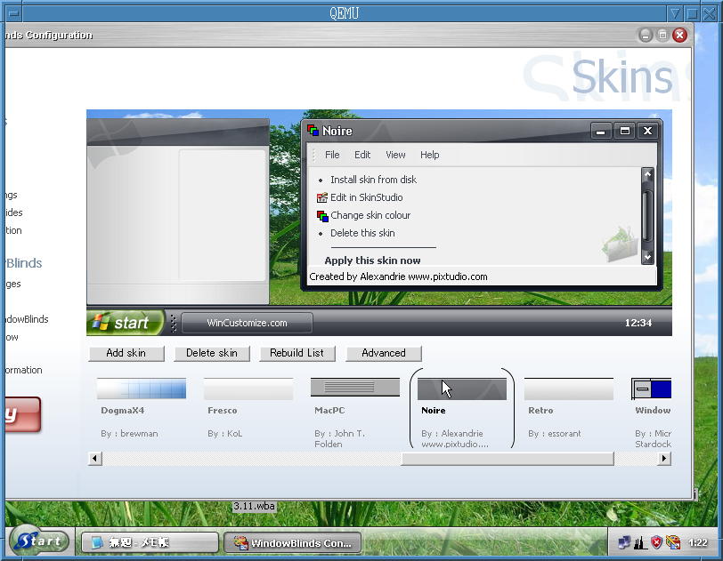
Task: Click the 12:34 clock in skin preview
Action: click(638, 323)
